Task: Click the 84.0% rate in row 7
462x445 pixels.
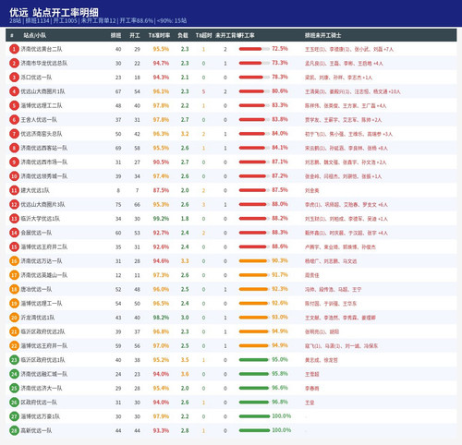Action: tap(280, 134)
